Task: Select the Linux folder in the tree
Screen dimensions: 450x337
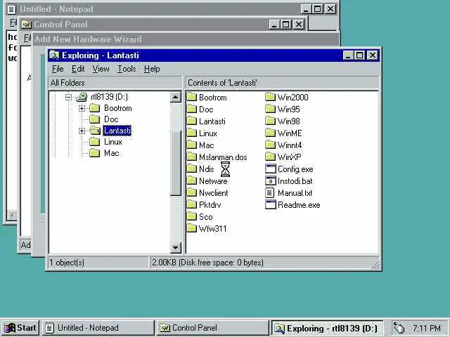Action: [113, 142]
